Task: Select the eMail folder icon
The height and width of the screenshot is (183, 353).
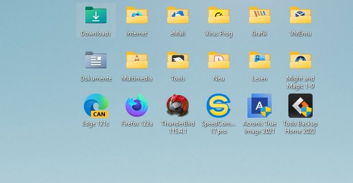Action: tap(178, 15)
